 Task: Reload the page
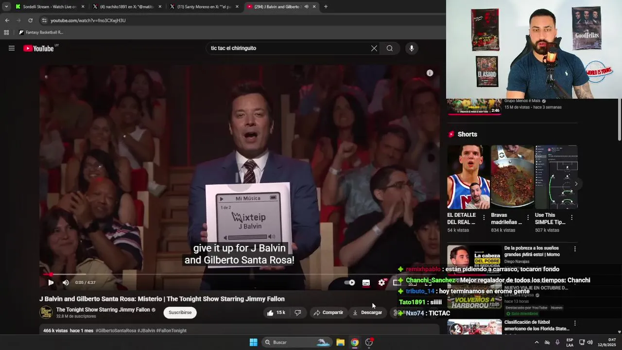(30, 20)
